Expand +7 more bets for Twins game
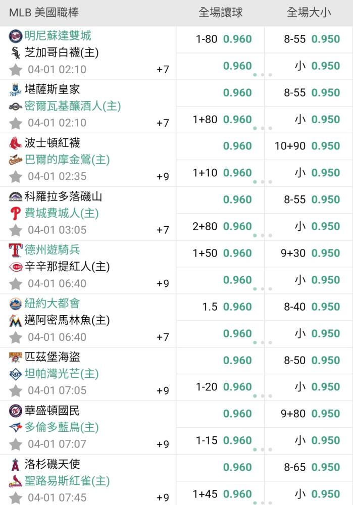 point(163,69)
